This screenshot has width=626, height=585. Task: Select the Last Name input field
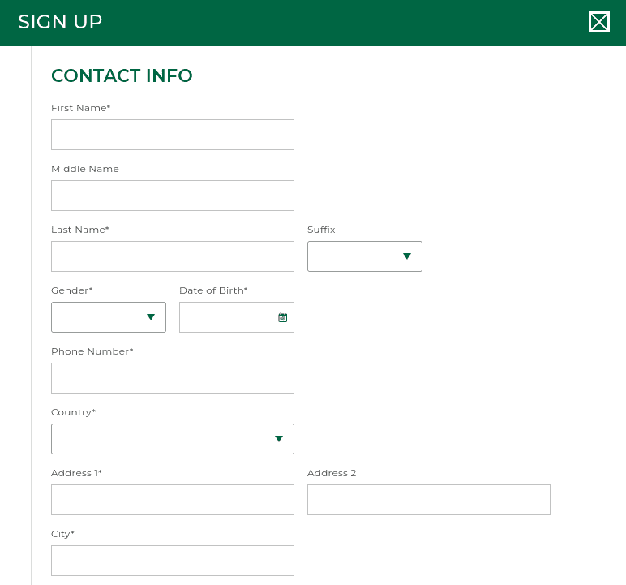(x=173, y=256)
